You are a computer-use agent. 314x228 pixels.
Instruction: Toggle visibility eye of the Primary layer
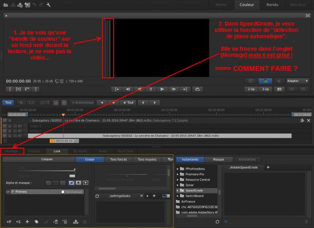tap(7, 192)
